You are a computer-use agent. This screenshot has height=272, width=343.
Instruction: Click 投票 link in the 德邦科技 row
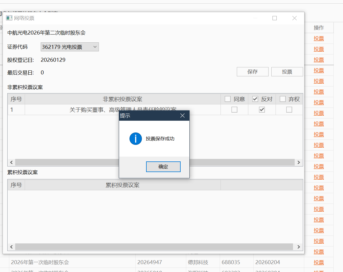(x=319, y=262)
